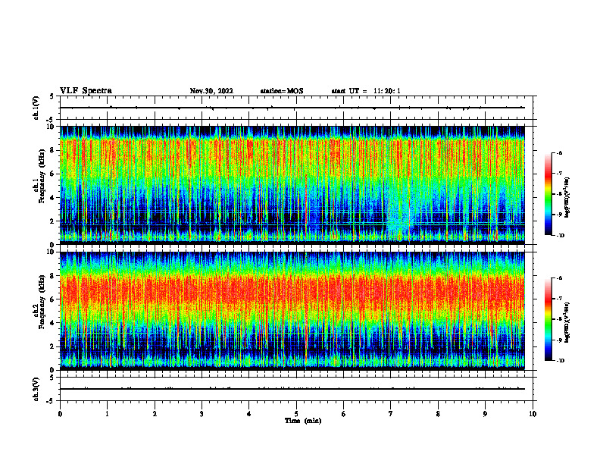Image resolution: width=600 pixels, height=464 pixels.
Task: Click time axis tick label "0"
Action: click(60, 414)
